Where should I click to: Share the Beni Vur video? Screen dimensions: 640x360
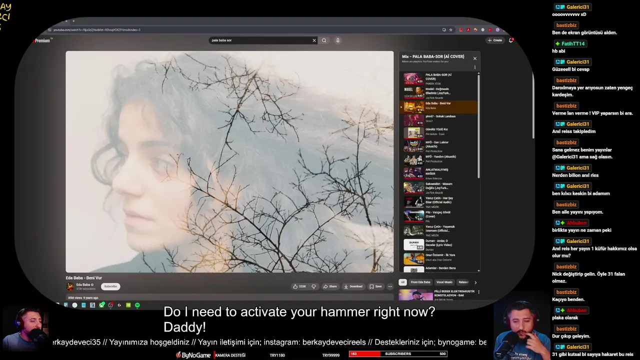tap(330, 286)
